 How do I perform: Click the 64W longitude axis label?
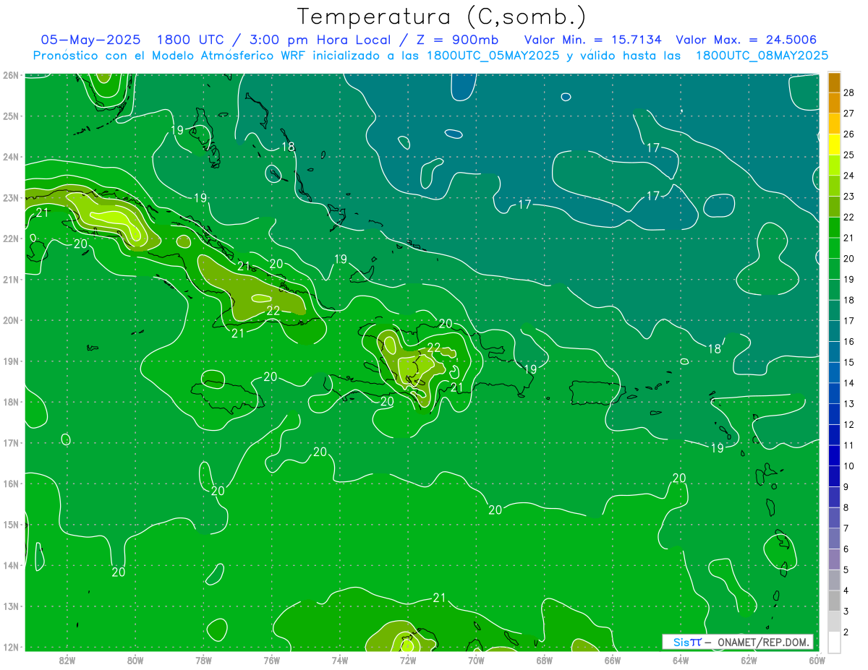(x=681, y=660)
